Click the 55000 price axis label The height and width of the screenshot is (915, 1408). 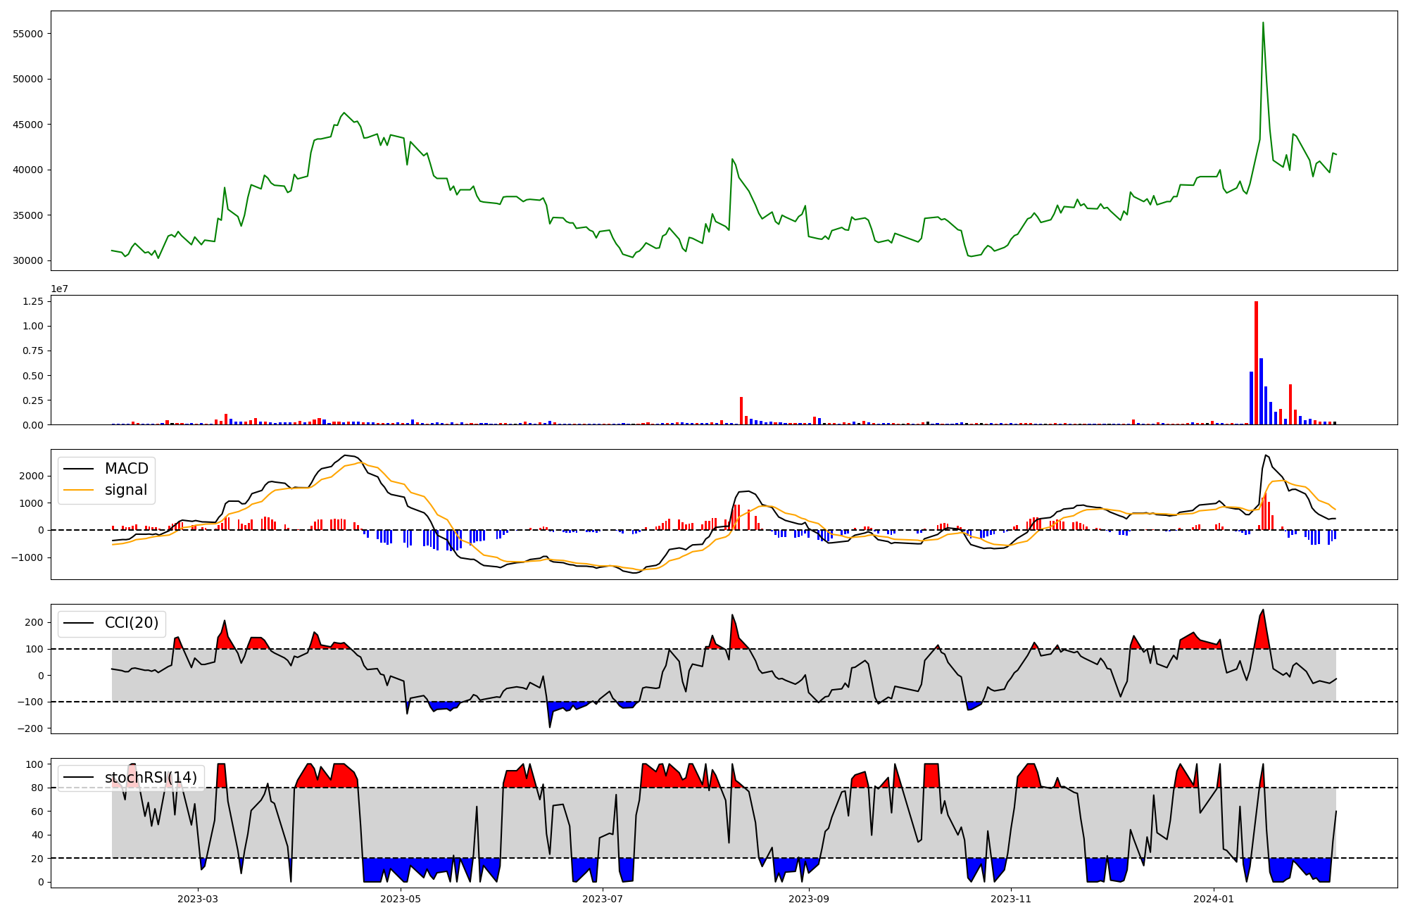tap(28, 34)
